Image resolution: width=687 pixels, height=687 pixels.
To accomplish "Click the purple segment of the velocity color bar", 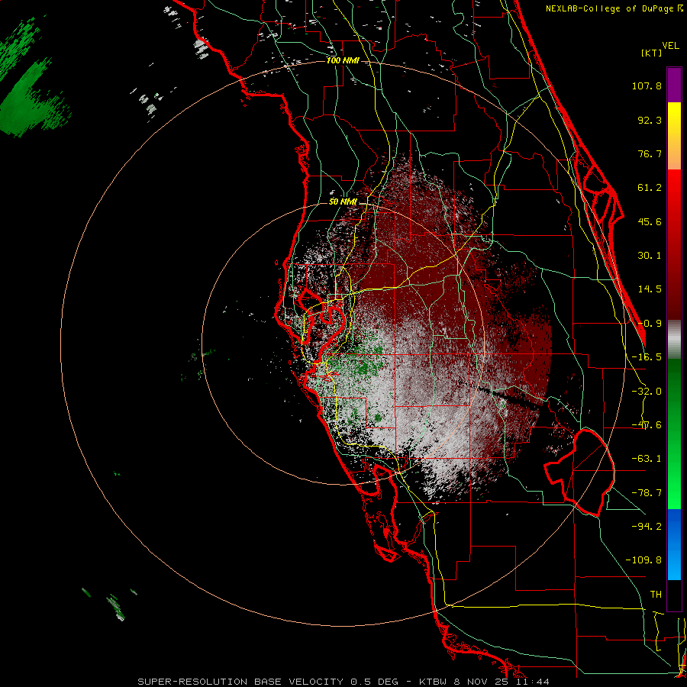I will [674, 85].
